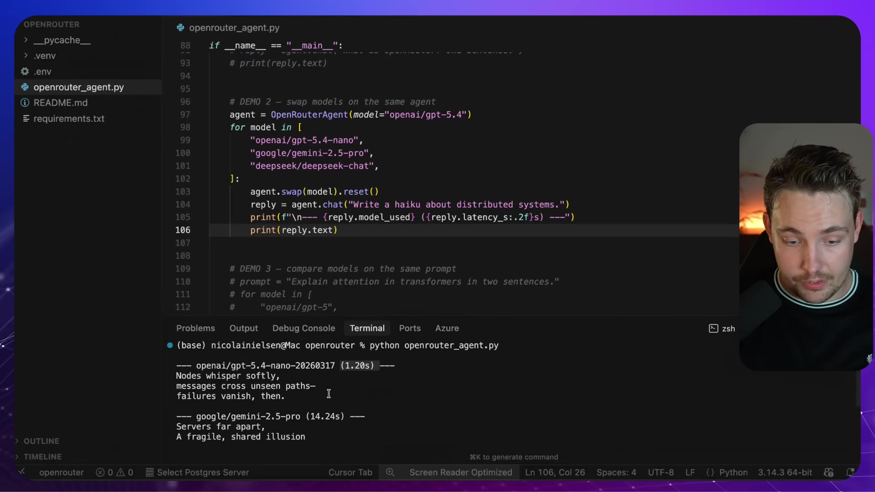The image size is (875, 492).
Task: Open README.md info icon in explorer
Action: coord(25,103)
